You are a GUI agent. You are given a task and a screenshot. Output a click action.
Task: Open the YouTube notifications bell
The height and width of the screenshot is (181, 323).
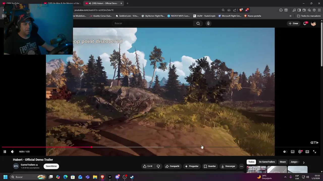[x=305, y=23]
